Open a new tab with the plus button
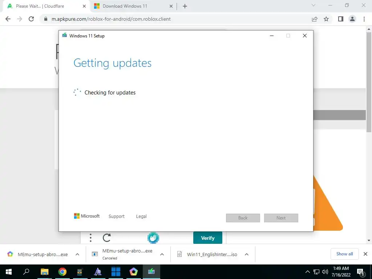372x279 pixels. click(185, 7)
